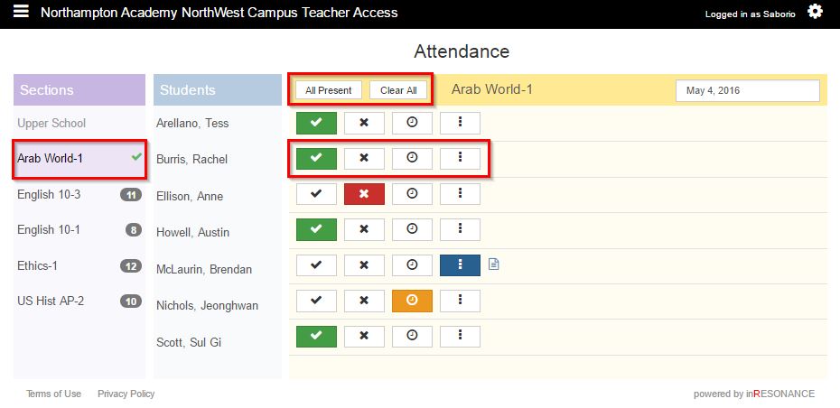The width and height of the screenshot is (840, 408).
Task: Expand more options for Scott, Sul Gi
Action: [x=460, y=337]
